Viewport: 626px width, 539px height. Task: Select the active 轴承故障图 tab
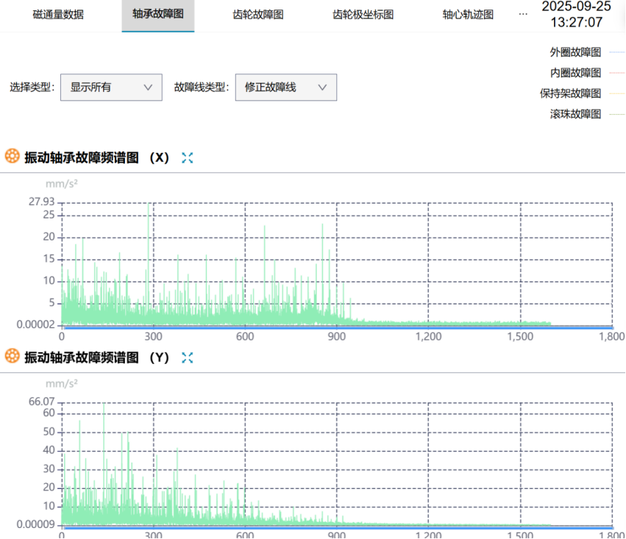pos(158,15)
